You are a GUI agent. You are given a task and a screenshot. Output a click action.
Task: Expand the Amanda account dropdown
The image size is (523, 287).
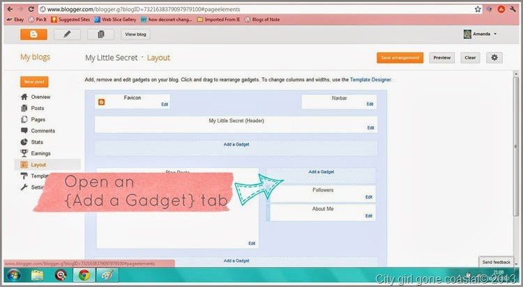click(x=480, y=34)
